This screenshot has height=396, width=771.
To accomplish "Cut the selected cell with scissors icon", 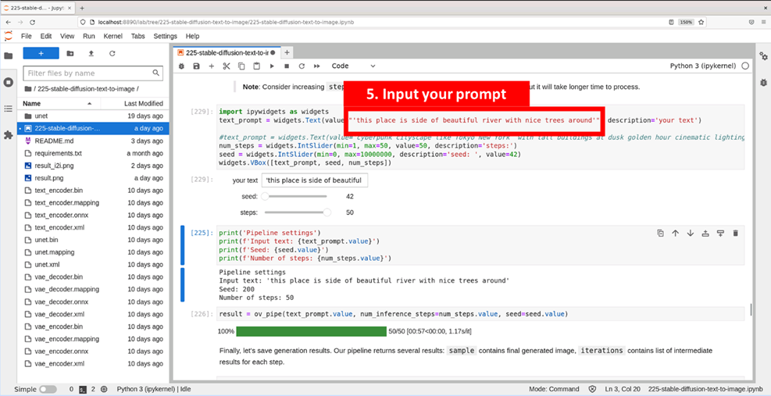I will [x=227, y=66].
